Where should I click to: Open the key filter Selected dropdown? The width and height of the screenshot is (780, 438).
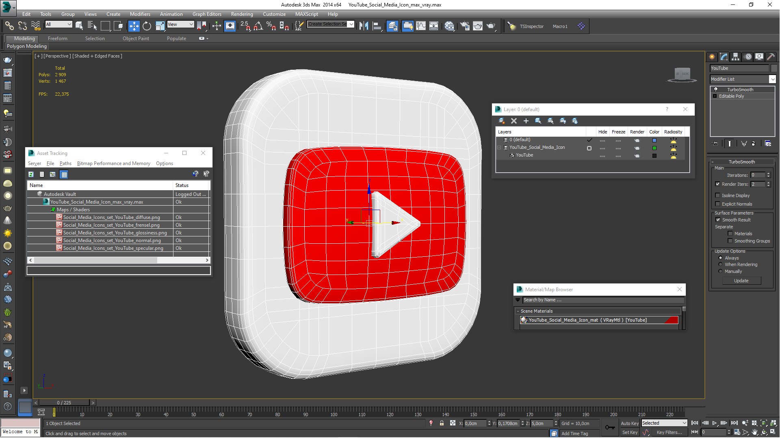pyautogui.click(x=664, y=423)
